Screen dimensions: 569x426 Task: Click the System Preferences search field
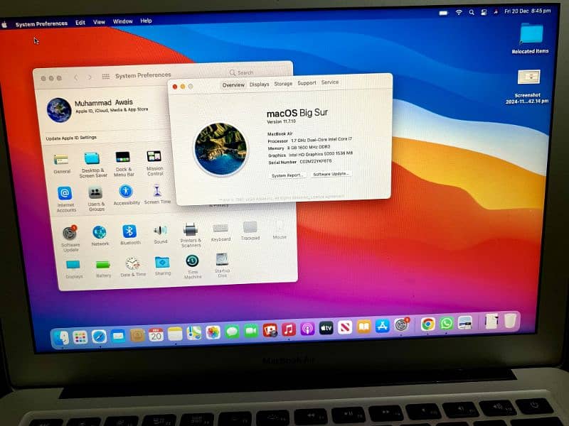[x=257, y=72]
